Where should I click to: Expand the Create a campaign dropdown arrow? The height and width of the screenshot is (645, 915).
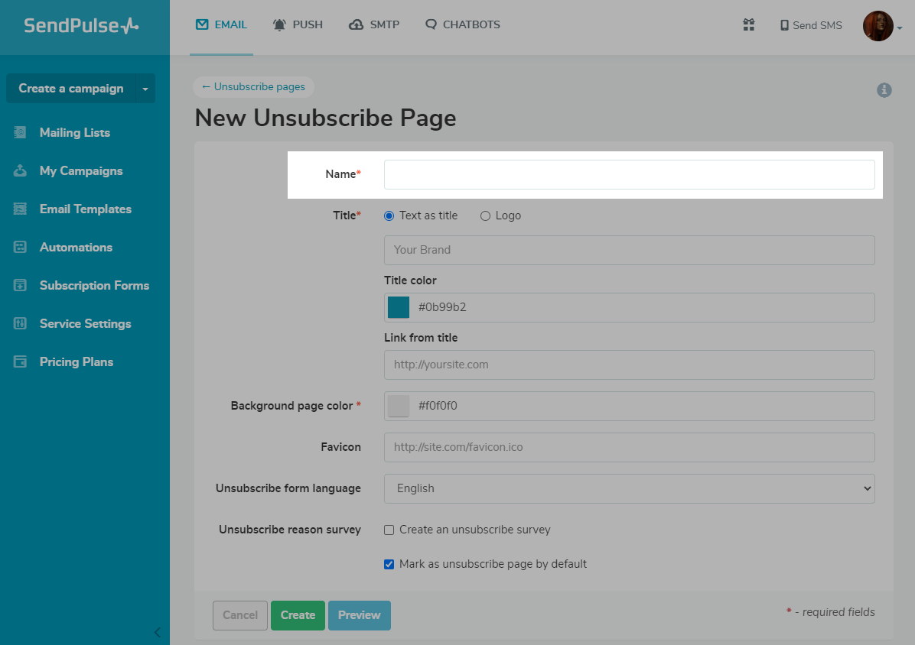[145, 89]
